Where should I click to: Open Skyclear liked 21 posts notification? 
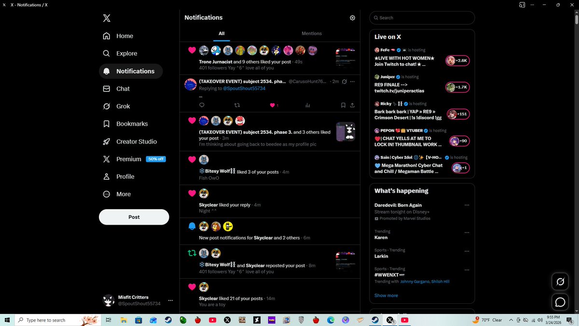coord(270,295)
